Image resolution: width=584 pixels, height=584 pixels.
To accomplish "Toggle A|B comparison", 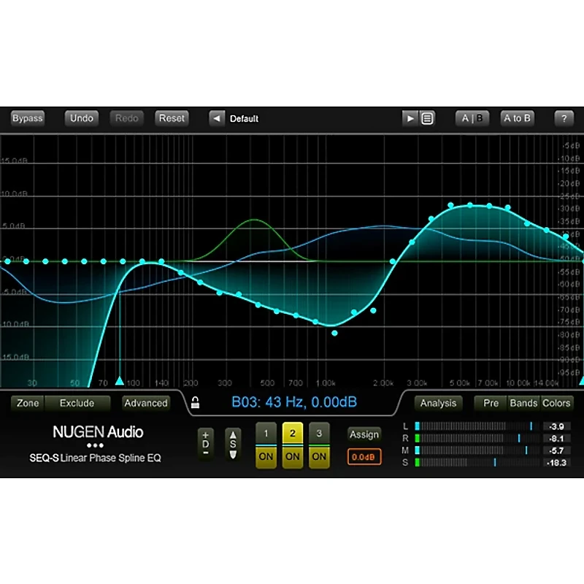I will (x=472, y=118).
